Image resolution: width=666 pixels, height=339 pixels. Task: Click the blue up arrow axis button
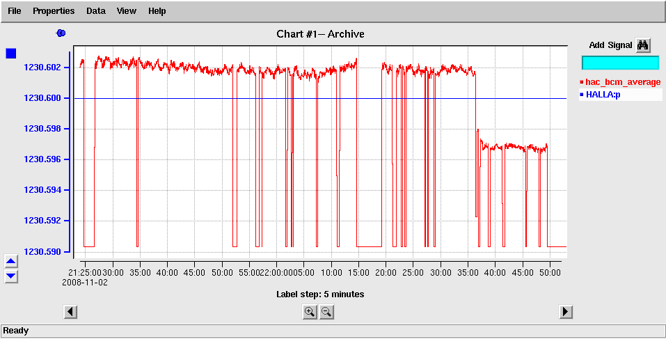click(x=11, y=261)
